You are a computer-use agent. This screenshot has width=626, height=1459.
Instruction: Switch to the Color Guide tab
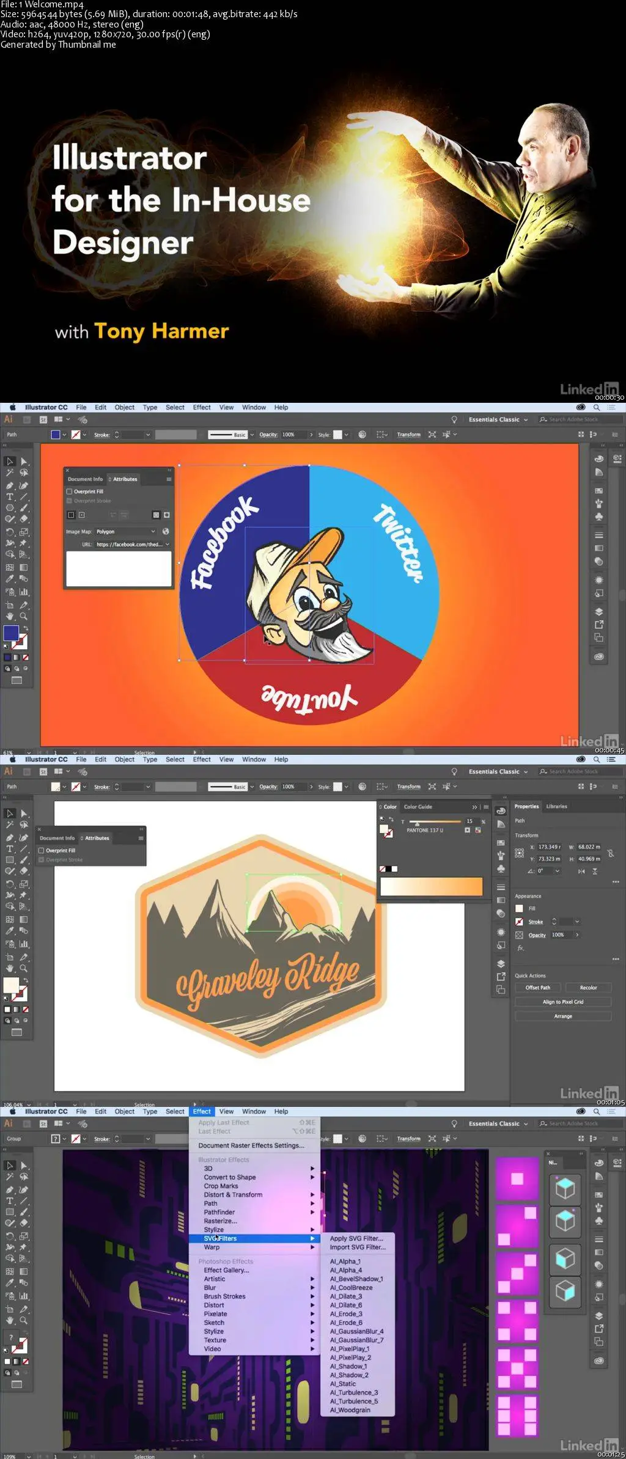pyautogui.click(x=418, y=807)
